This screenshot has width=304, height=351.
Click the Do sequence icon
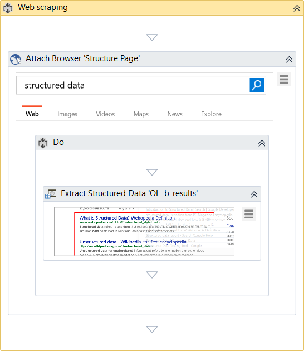43,143
